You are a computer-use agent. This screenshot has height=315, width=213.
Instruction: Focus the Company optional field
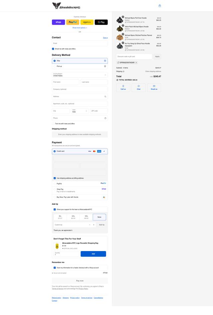[x=80, y=89]
